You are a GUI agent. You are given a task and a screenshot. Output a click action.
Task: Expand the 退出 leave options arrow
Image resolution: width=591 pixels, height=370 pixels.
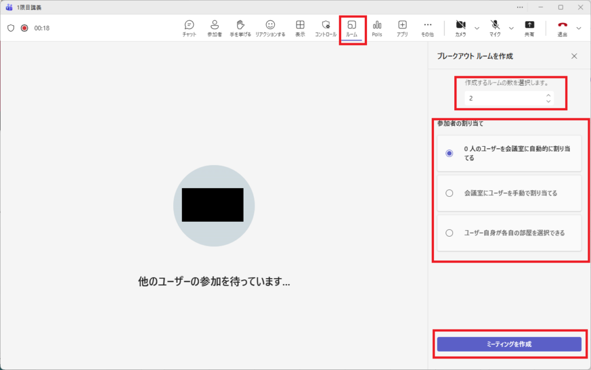tap(579, 28)
